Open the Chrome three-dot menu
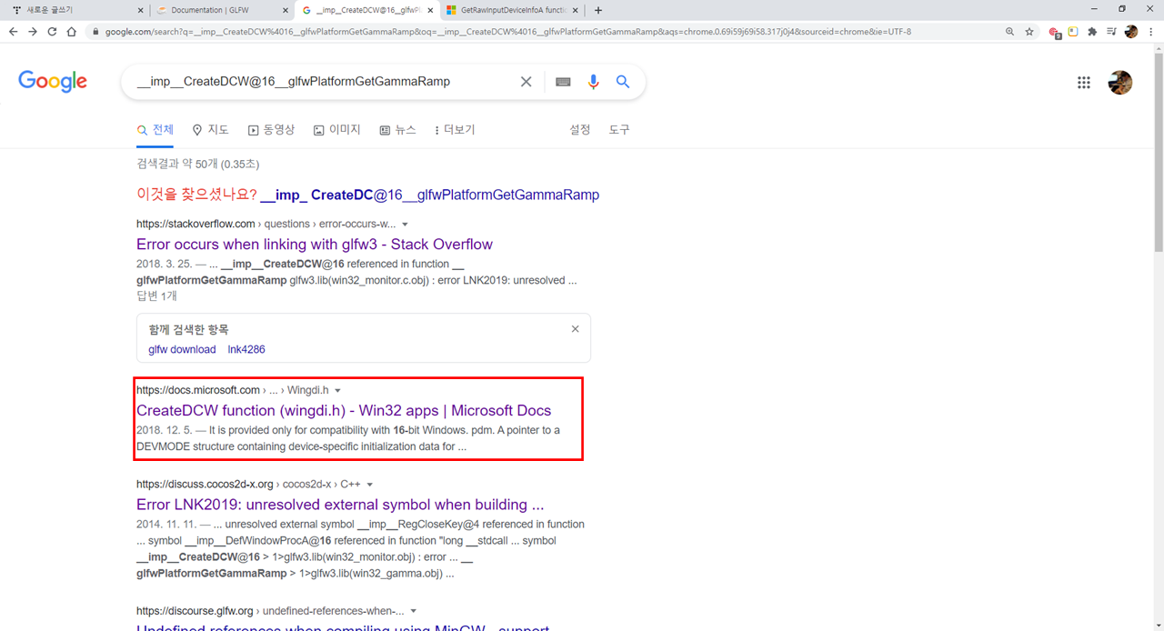The image size is (1164, 631). tap(1150, 32)
